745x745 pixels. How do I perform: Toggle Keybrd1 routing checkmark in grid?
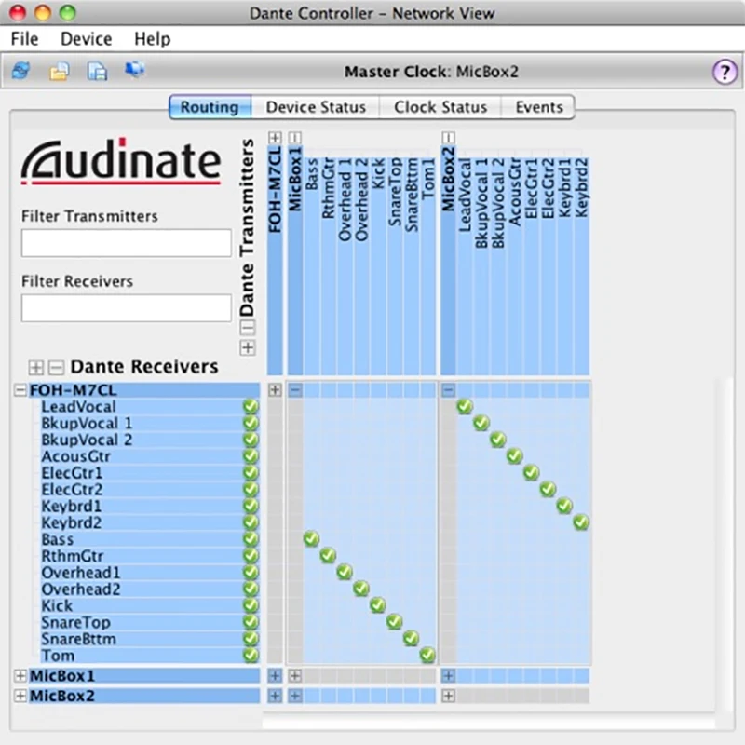click(x=564, y=506)
